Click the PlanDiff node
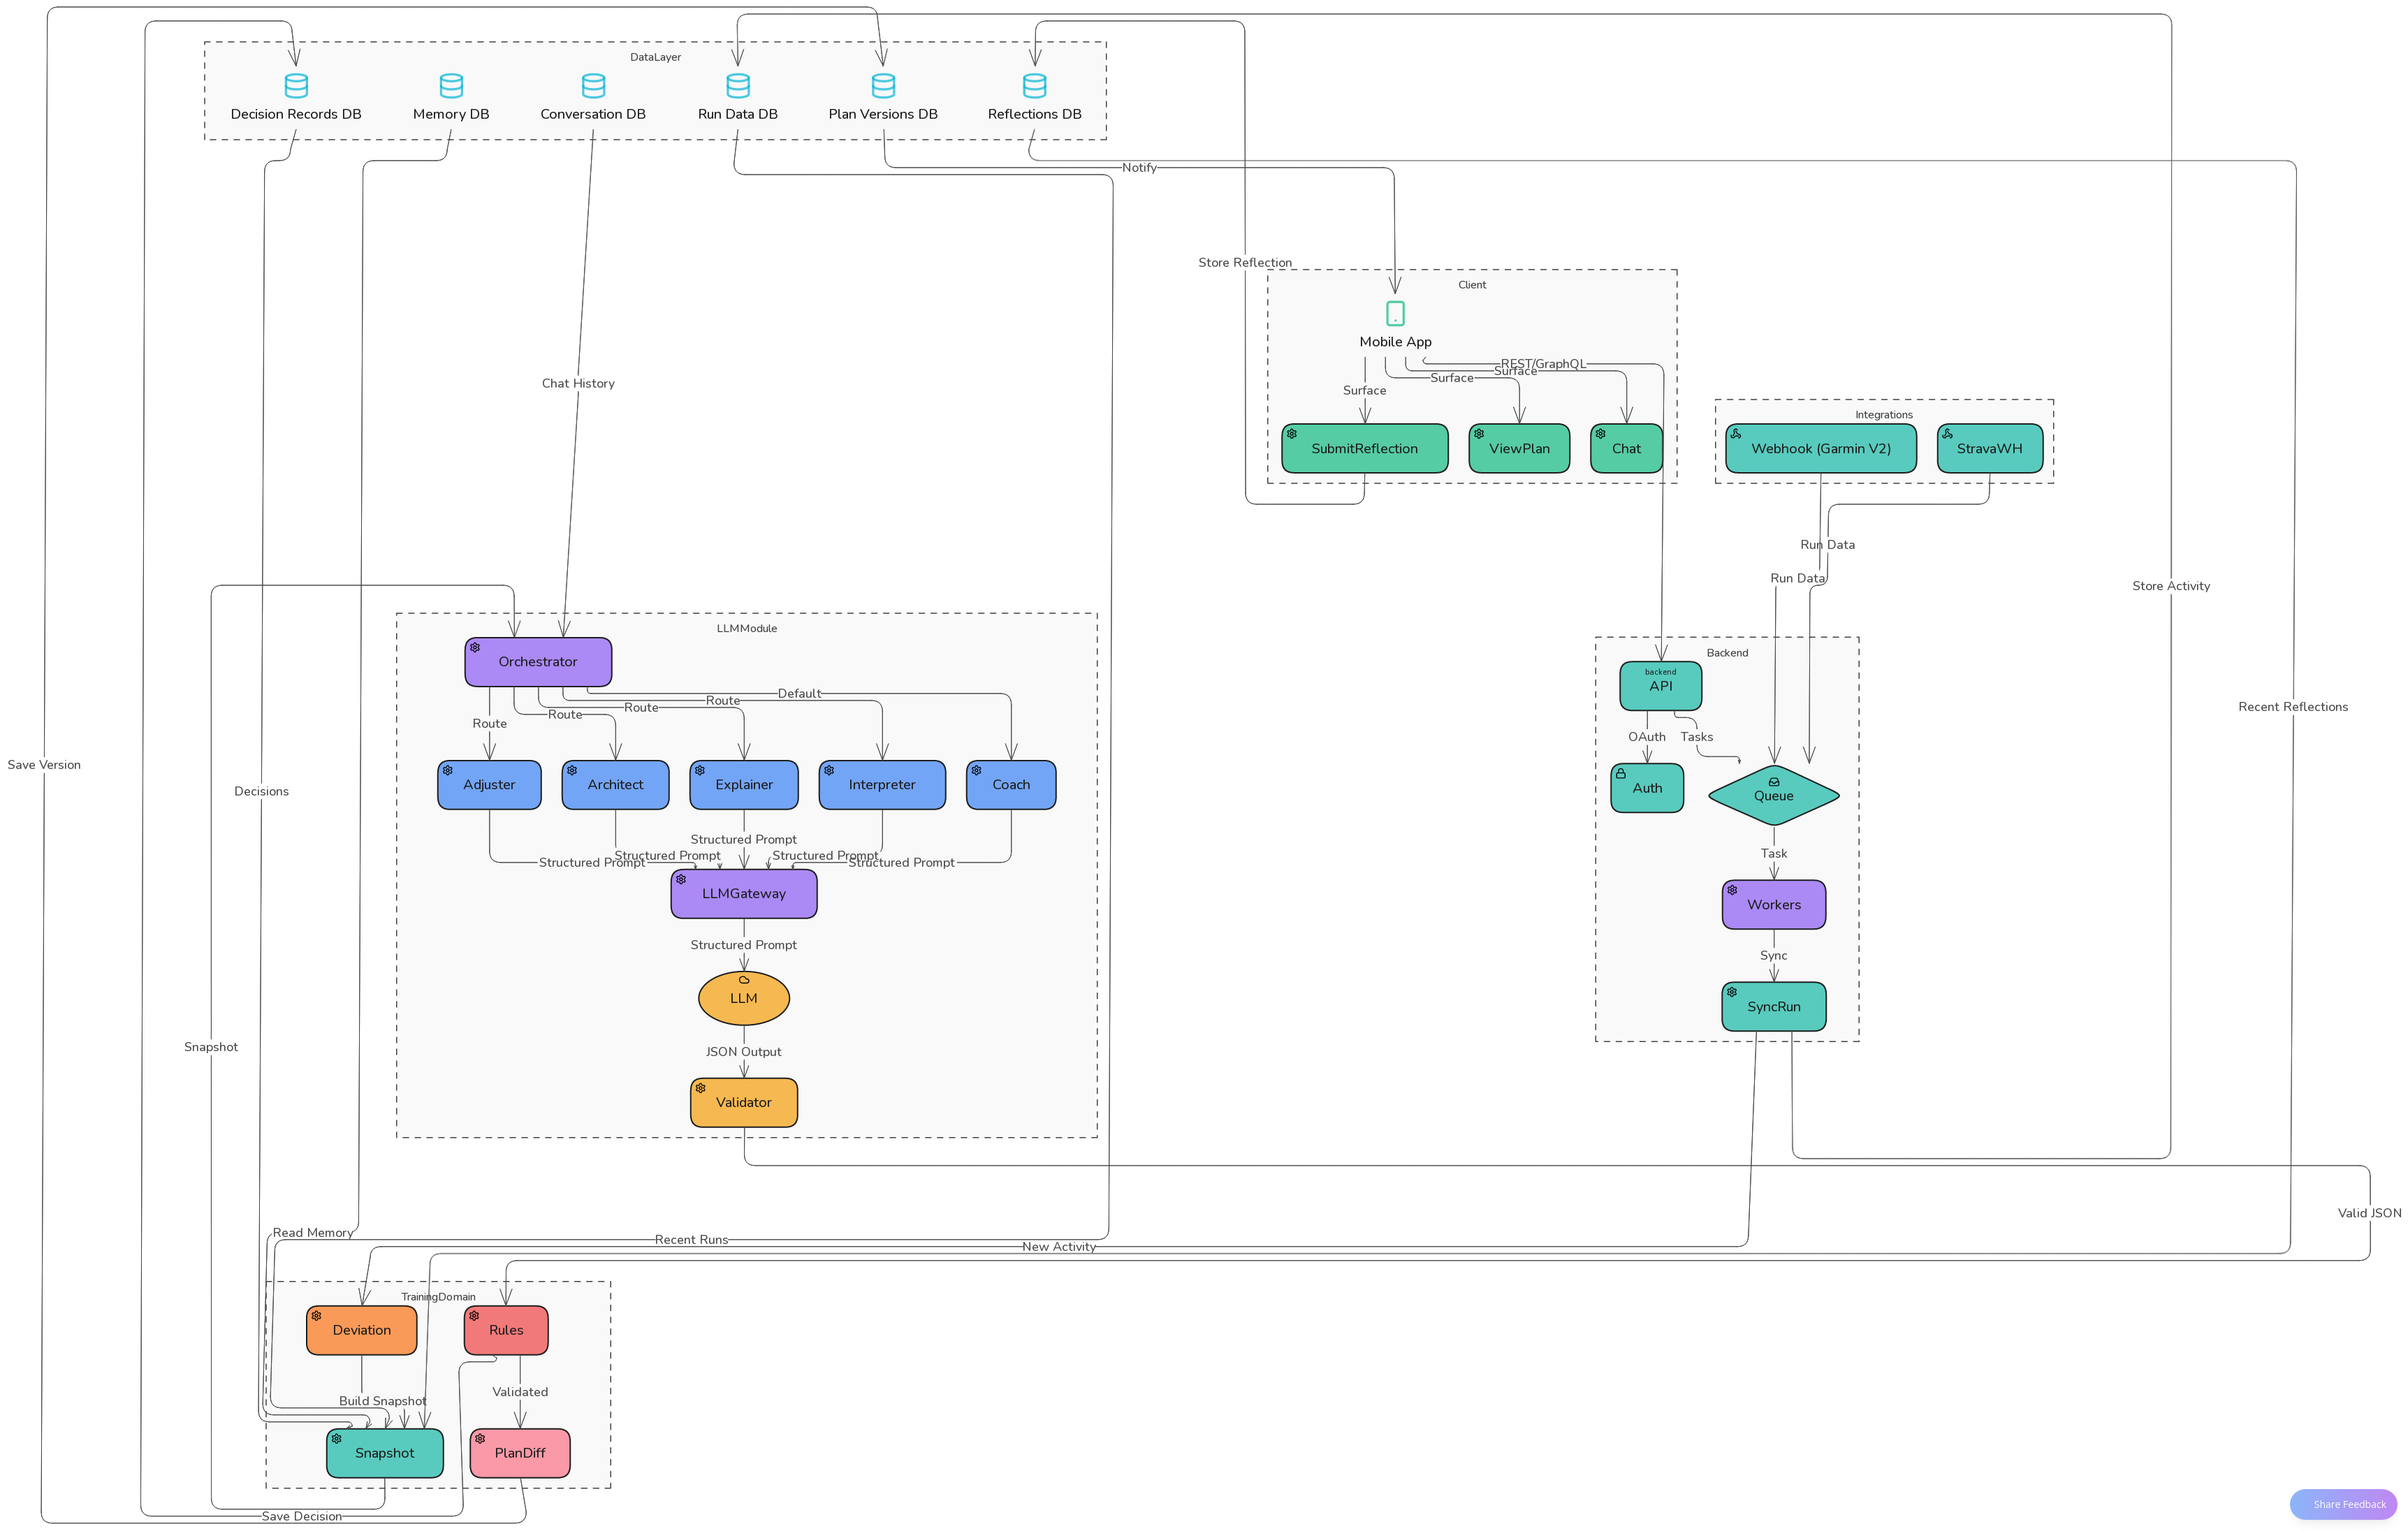This screenshot has width=2408, height=1531. (x=520, y=1453)
